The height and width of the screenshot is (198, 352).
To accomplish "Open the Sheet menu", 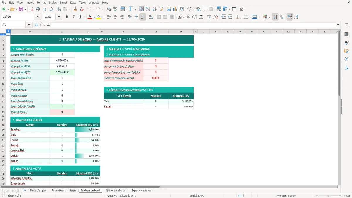I will (64, 2).
